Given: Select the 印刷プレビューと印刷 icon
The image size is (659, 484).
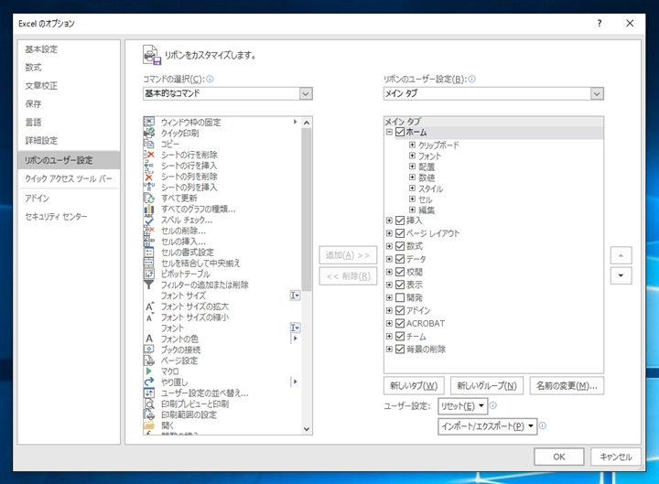Looking at the screenshot, I should (149, 403).
